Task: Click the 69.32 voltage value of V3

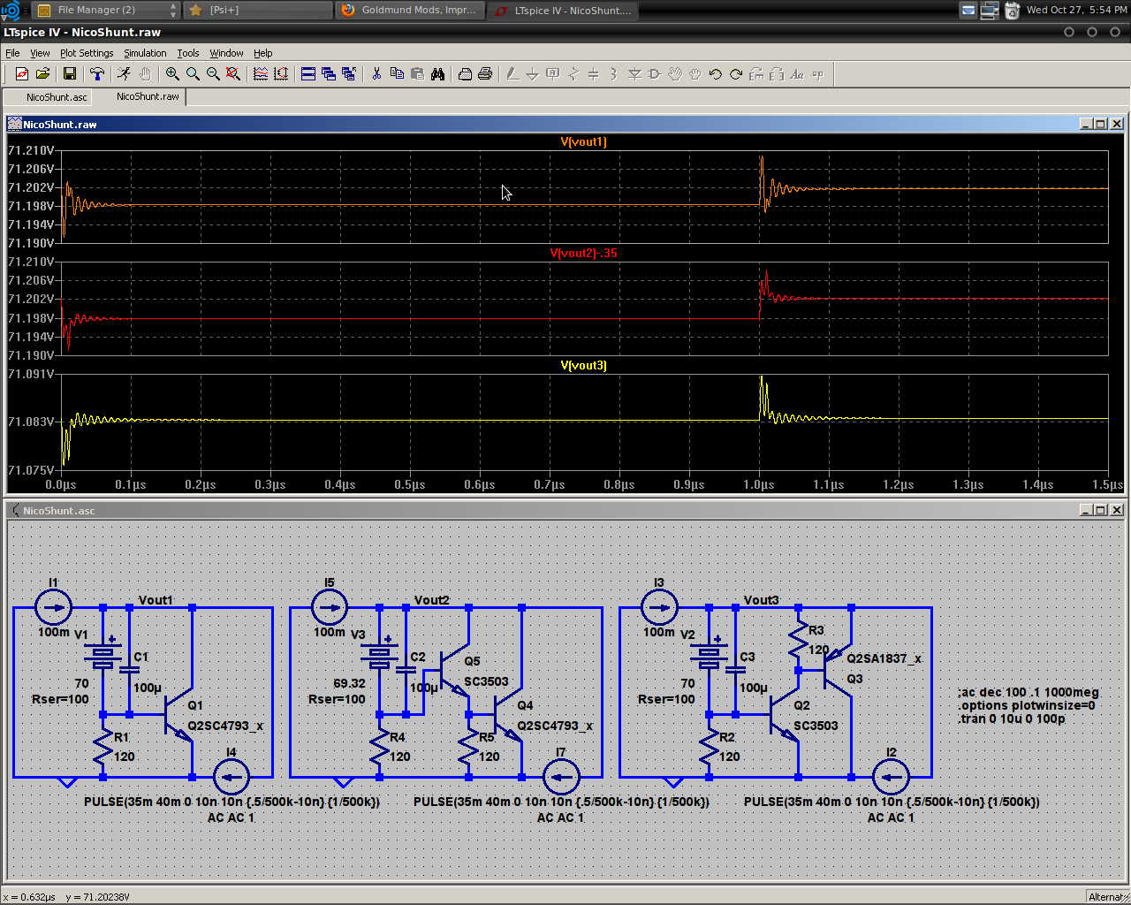Action: [x=349, y=683]
